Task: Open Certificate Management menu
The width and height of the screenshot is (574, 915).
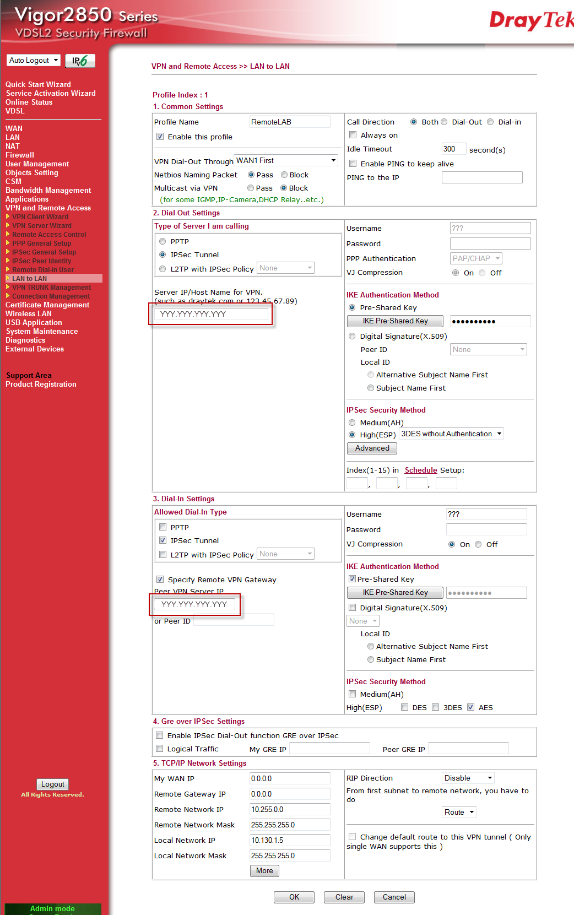Action: click(x=47, y=305)
